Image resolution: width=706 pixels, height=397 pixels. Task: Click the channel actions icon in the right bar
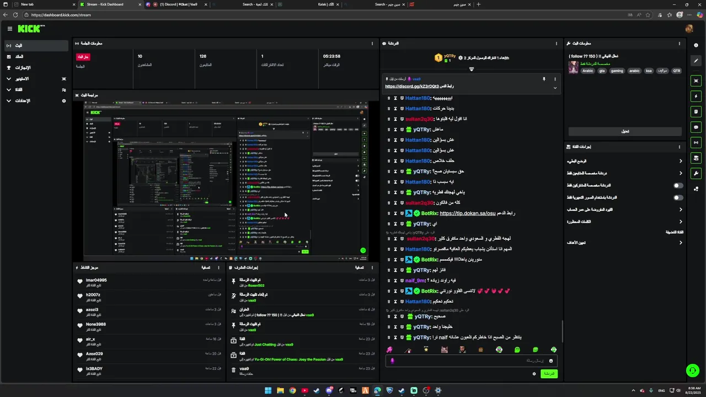pos(696,158)
